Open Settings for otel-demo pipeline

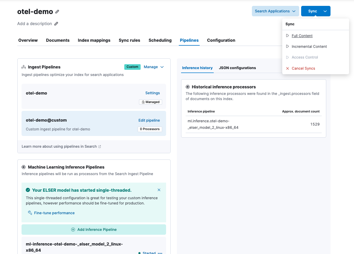(x=152, y=93)
